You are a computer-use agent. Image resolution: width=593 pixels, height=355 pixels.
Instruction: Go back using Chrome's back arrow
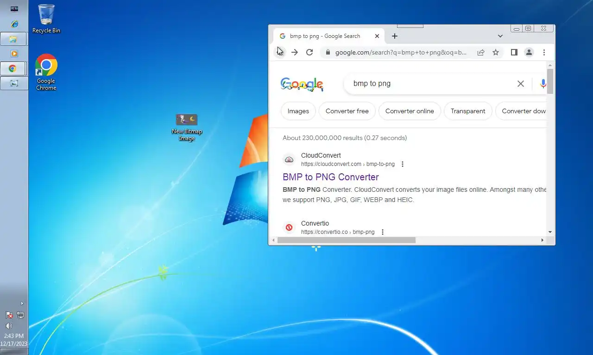tap(280, 52)
